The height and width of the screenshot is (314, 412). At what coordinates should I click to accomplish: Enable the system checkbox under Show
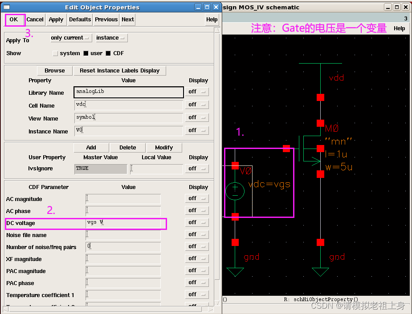(55, 52)
